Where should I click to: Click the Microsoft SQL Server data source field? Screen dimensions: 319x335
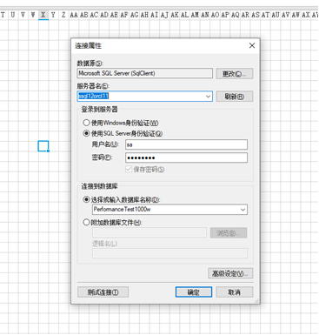145,73
